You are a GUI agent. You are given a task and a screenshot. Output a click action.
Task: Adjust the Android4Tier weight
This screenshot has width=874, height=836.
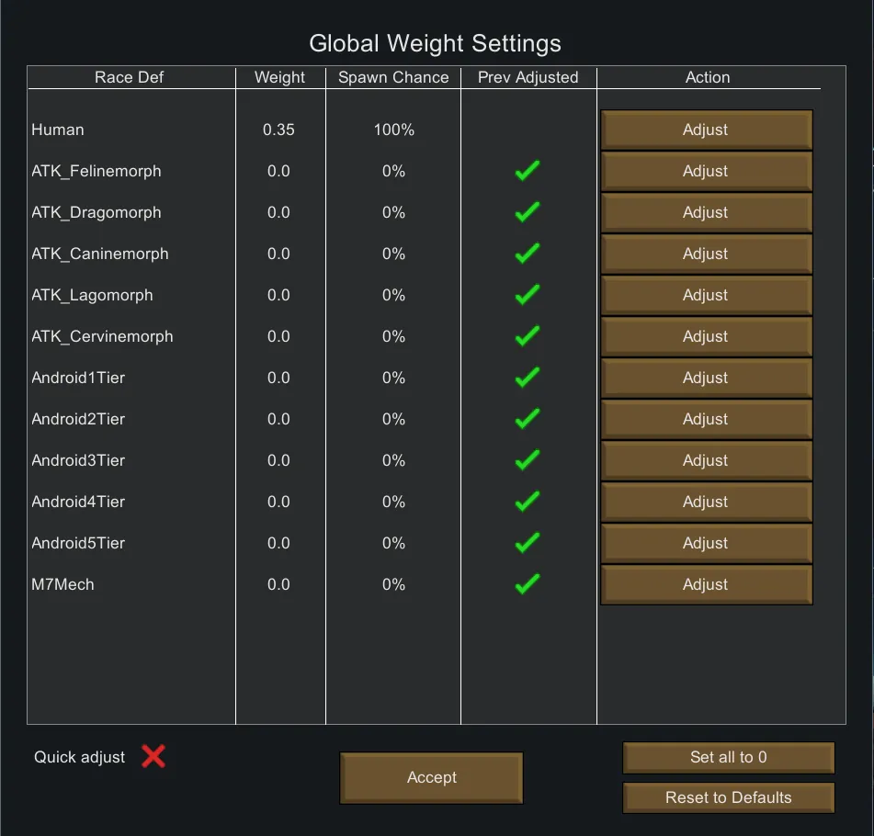tap(706, 502)
